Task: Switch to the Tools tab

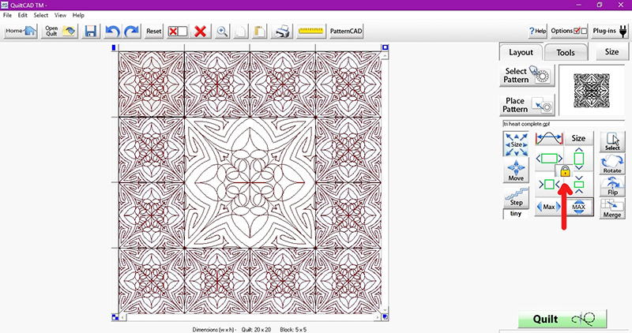Action: pos(566,53)
